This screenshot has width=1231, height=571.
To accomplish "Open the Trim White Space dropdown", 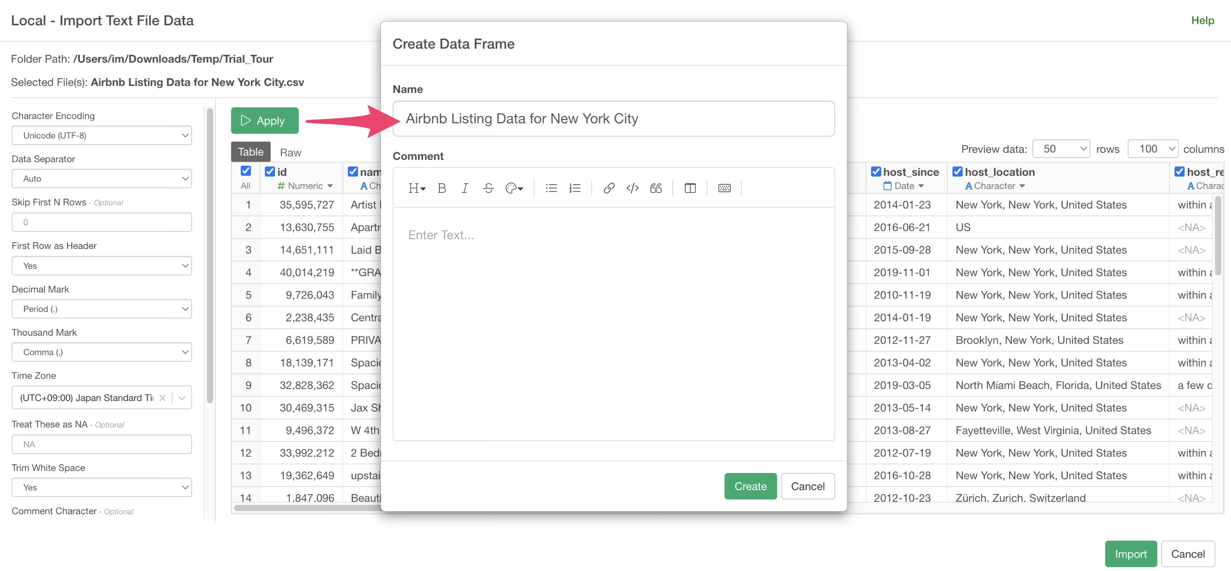I will [x=102, y=487].
